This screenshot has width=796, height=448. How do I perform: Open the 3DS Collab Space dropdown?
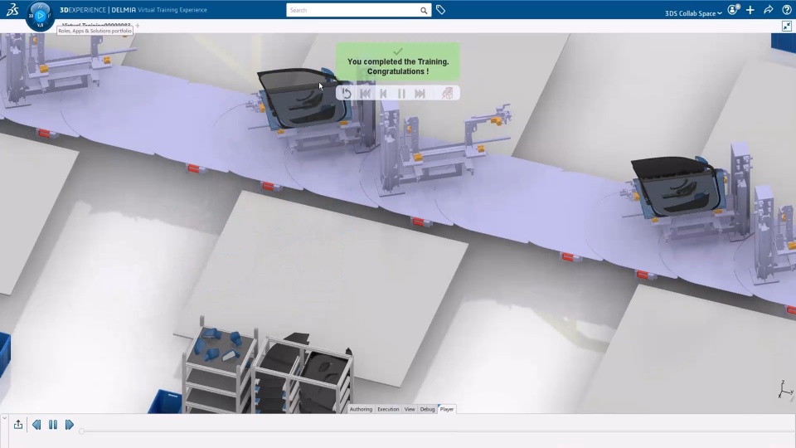point(693,13)
